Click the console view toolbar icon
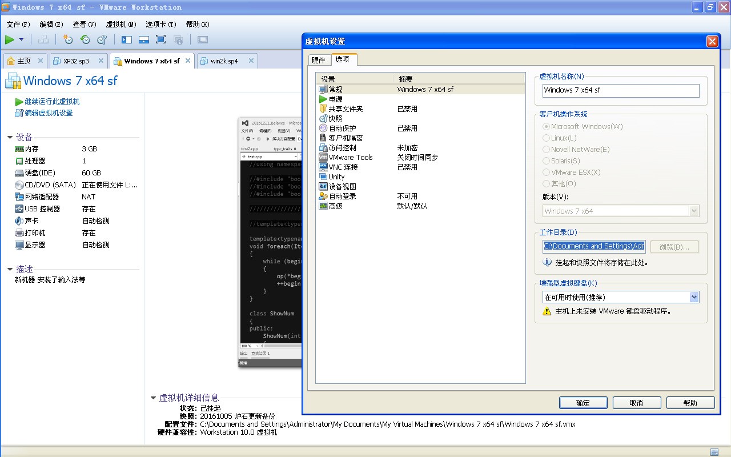This screenshot has width=731, height=457. click(203, 39)
